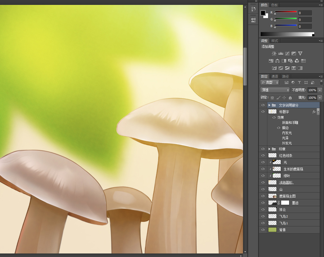Add an Invert adjustment

tap(274, 68)
